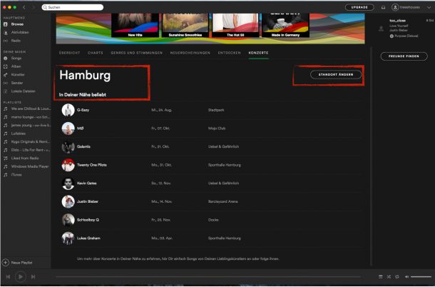435x287 pixels.
Task: Click the ScHoolboy Q artist avatar
Action: 68,220
